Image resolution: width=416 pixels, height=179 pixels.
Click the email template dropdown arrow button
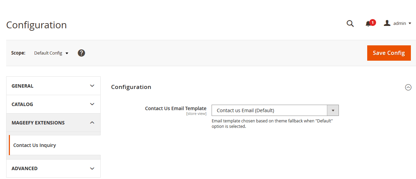pyautogui.click(x=333, y=110)
